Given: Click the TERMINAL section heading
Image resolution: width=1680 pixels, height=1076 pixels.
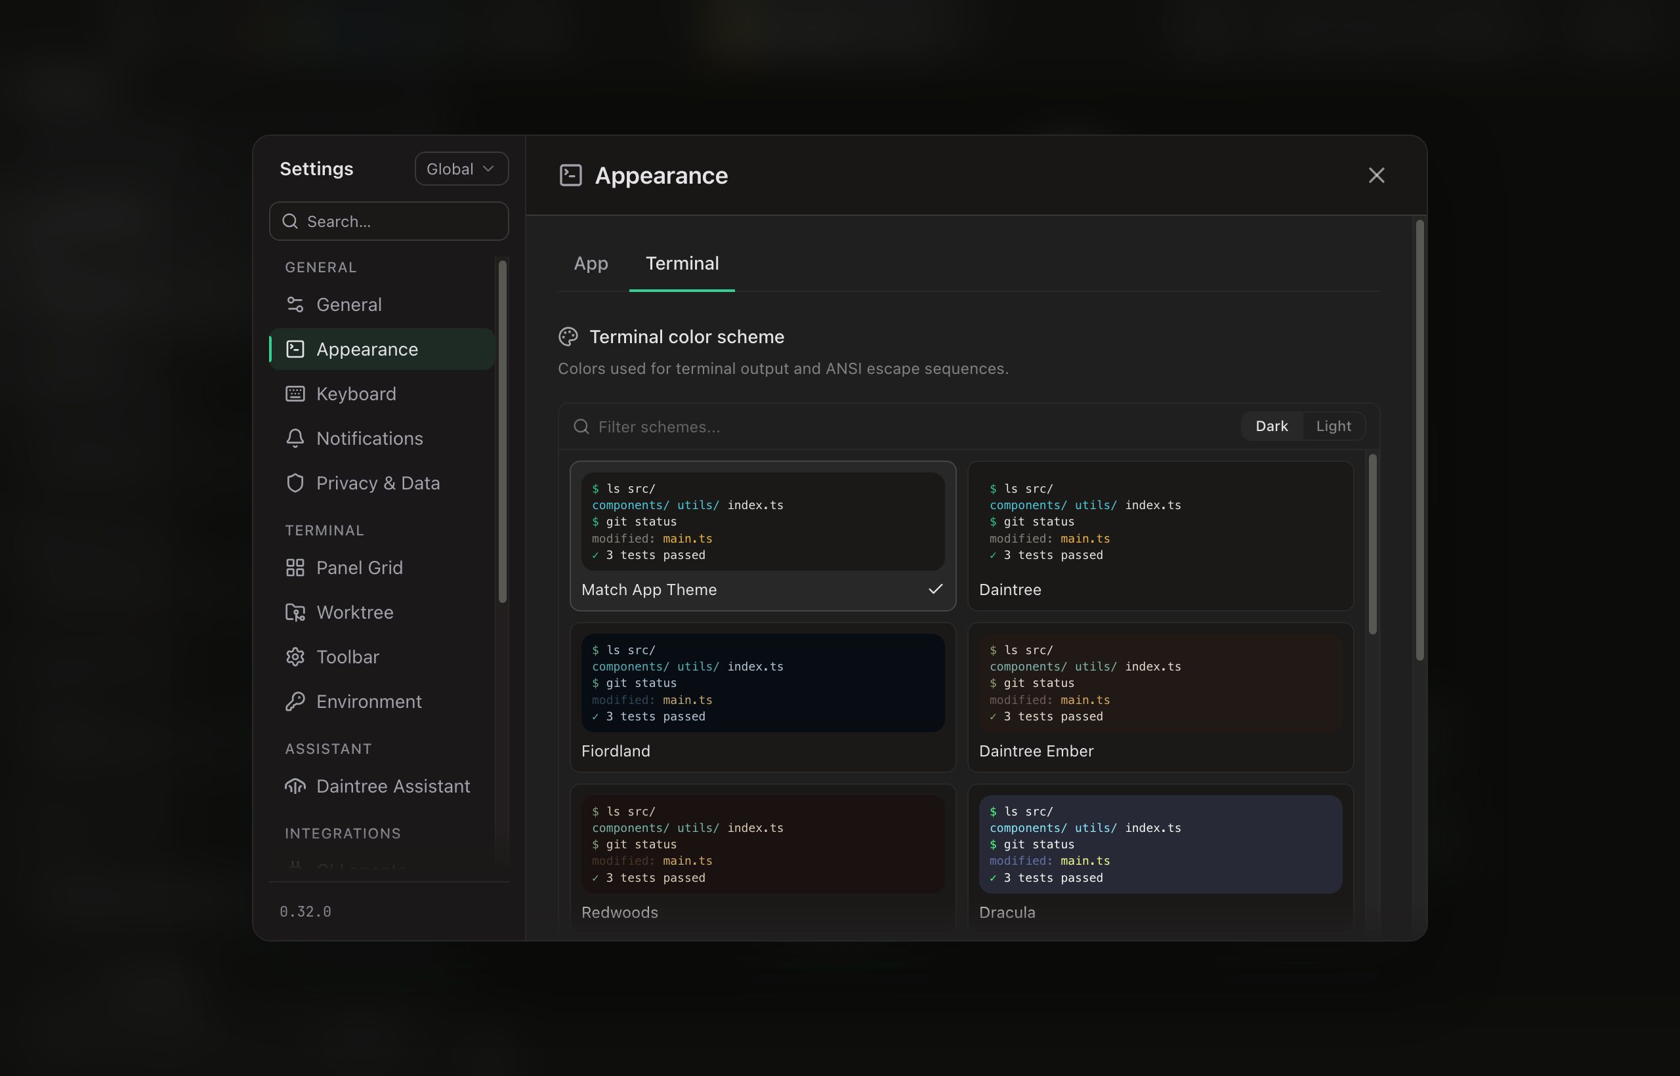Looking at the screenshot, I should click(324, 530).
